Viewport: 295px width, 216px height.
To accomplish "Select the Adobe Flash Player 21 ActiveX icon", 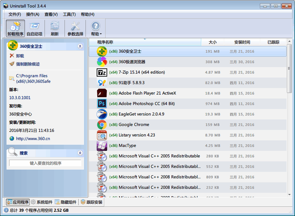I will [102, 93].
